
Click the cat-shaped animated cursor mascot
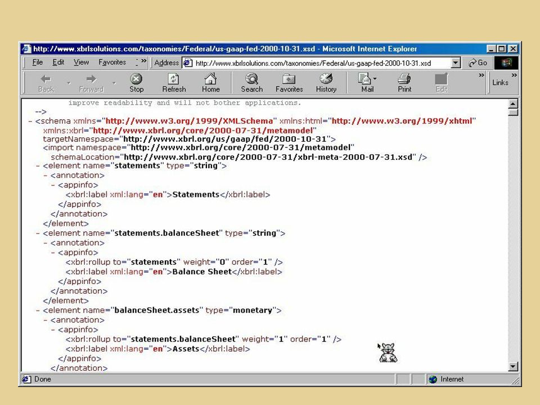pos(388,353)
